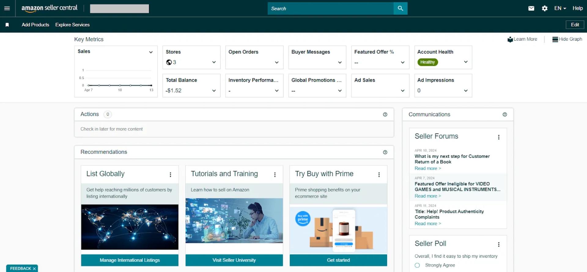Expand the Account Health card
The width and height of the screenshot is (587, 272).
point(465,62)
